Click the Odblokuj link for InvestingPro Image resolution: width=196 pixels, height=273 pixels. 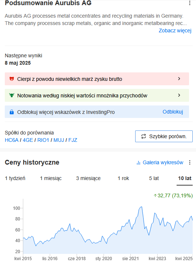pos(173,112)
